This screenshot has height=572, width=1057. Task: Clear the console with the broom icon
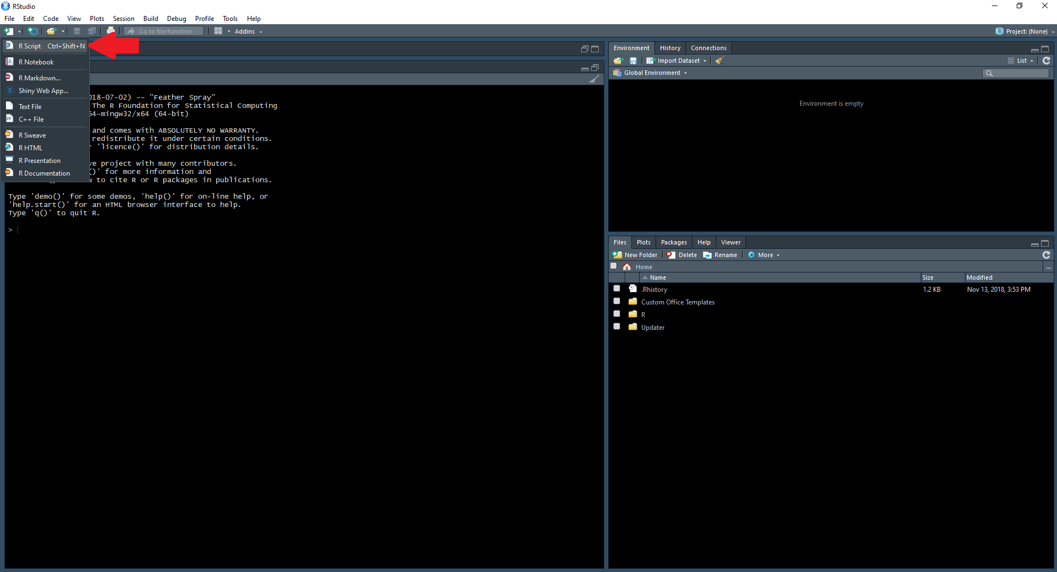(x=594, y=79)
